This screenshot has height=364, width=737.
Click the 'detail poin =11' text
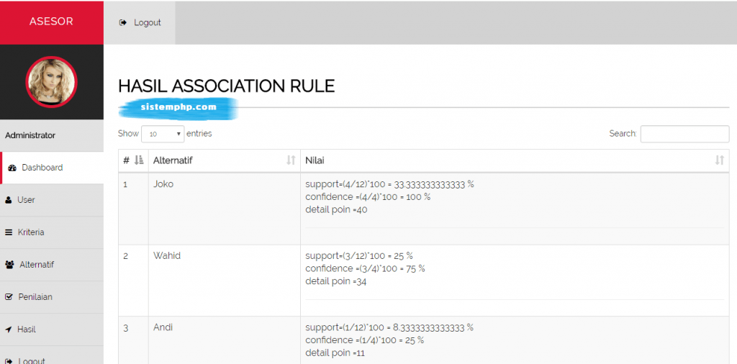(x=335, y=353)
